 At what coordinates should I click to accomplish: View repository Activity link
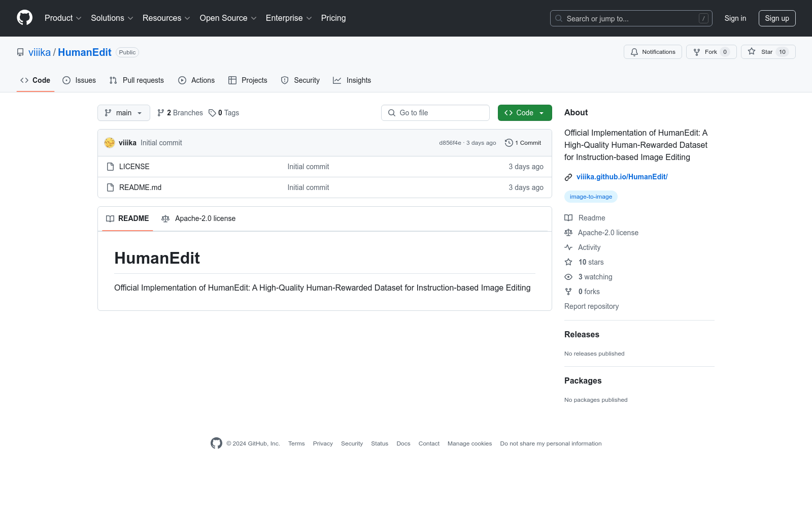[583, 247]
